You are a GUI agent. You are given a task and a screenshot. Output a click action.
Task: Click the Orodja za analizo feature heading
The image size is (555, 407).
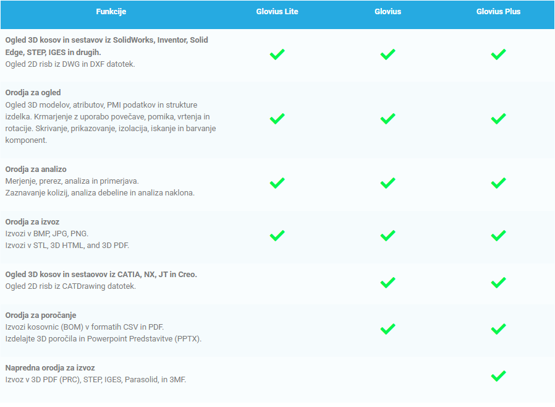[36, 169]
